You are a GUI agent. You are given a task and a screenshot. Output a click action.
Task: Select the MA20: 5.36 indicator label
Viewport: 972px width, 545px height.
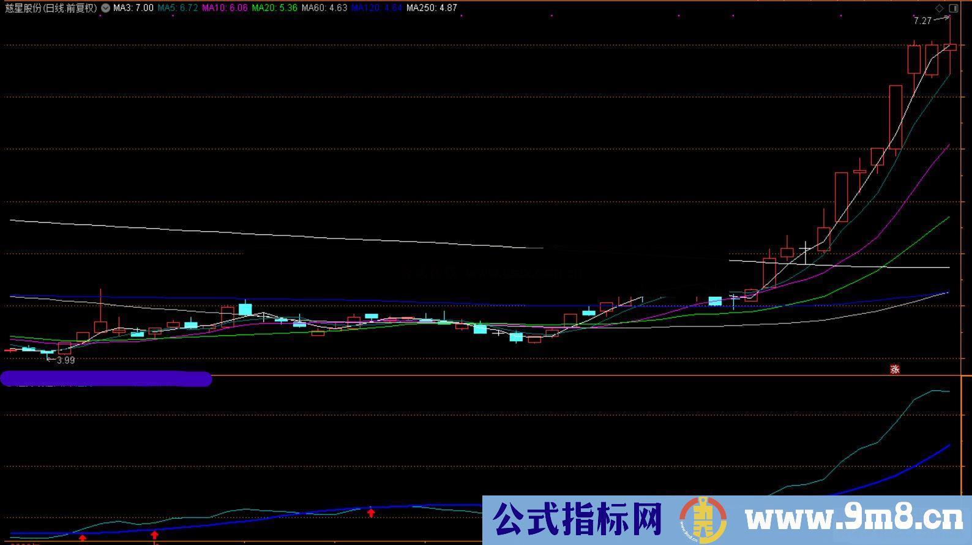[x=274, y=8]
